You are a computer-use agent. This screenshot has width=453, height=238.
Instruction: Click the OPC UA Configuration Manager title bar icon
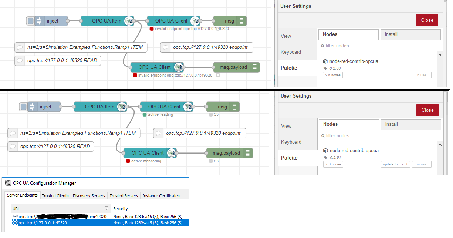pos(8,183)
